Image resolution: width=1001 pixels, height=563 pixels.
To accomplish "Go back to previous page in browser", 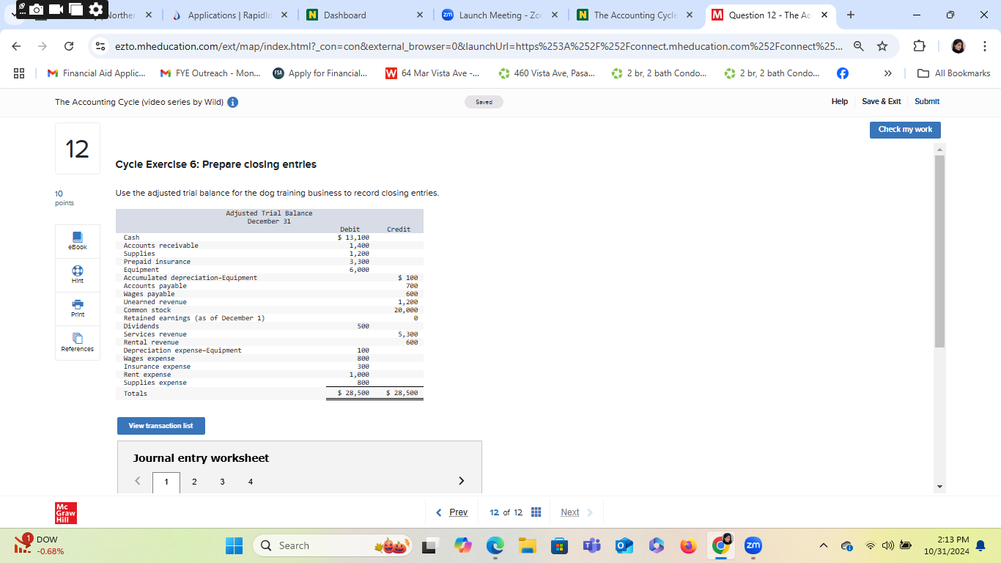I will point(18,47).
